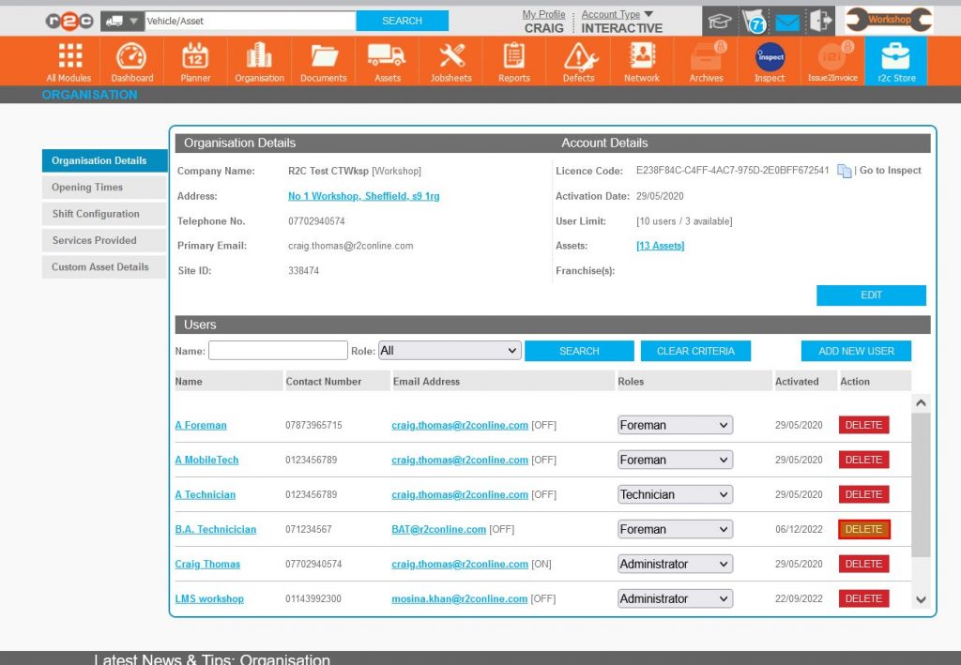The height and width of the screenshot is (665, 961).
Task: Open the Network address book
Action: coord(641,60)
